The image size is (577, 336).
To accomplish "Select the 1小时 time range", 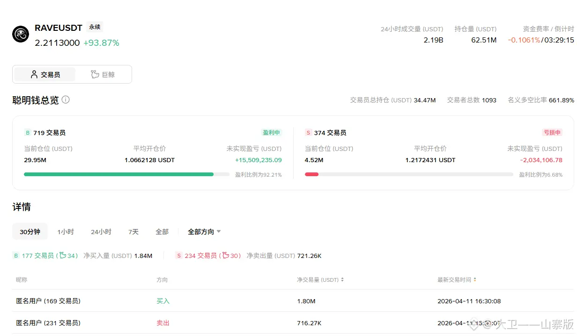I will point(66,232).
